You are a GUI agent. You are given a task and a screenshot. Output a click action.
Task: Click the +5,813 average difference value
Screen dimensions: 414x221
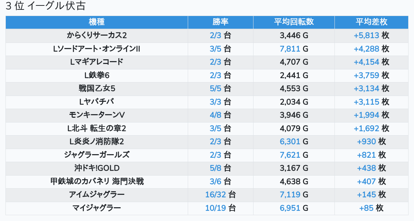[366, 35]
